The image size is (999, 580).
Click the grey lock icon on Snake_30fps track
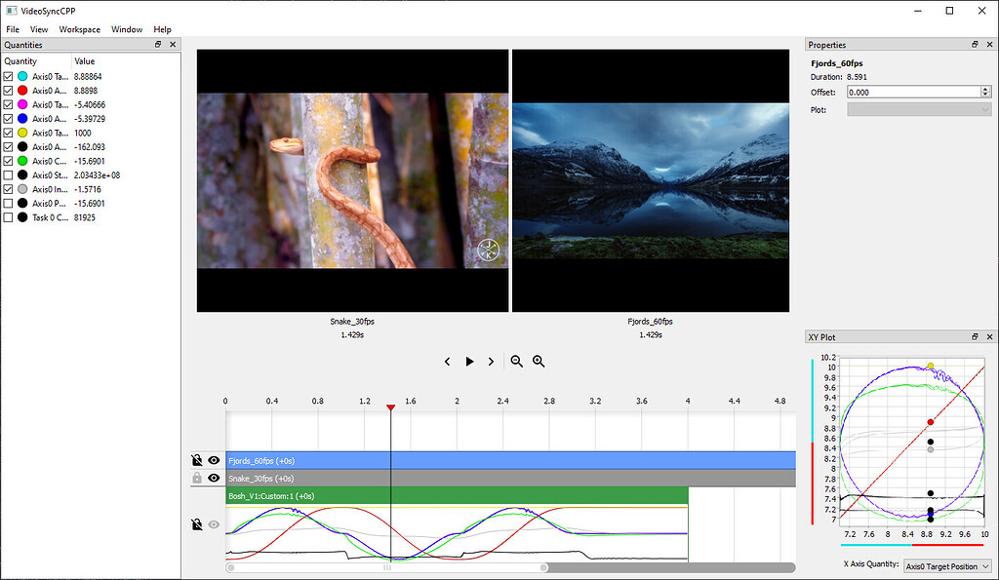tap(196, 478)
